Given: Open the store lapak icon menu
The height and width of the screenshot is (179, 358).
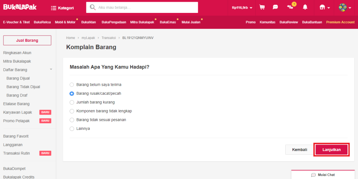Looking at the screenshot, I should point(325,8).
